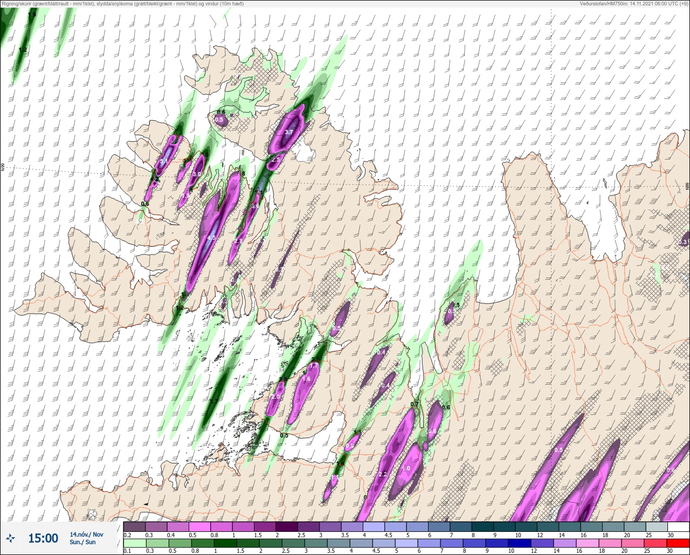Click the 3.0 precipitation value on the map
The image size is (690, 555).
point(197,174)
